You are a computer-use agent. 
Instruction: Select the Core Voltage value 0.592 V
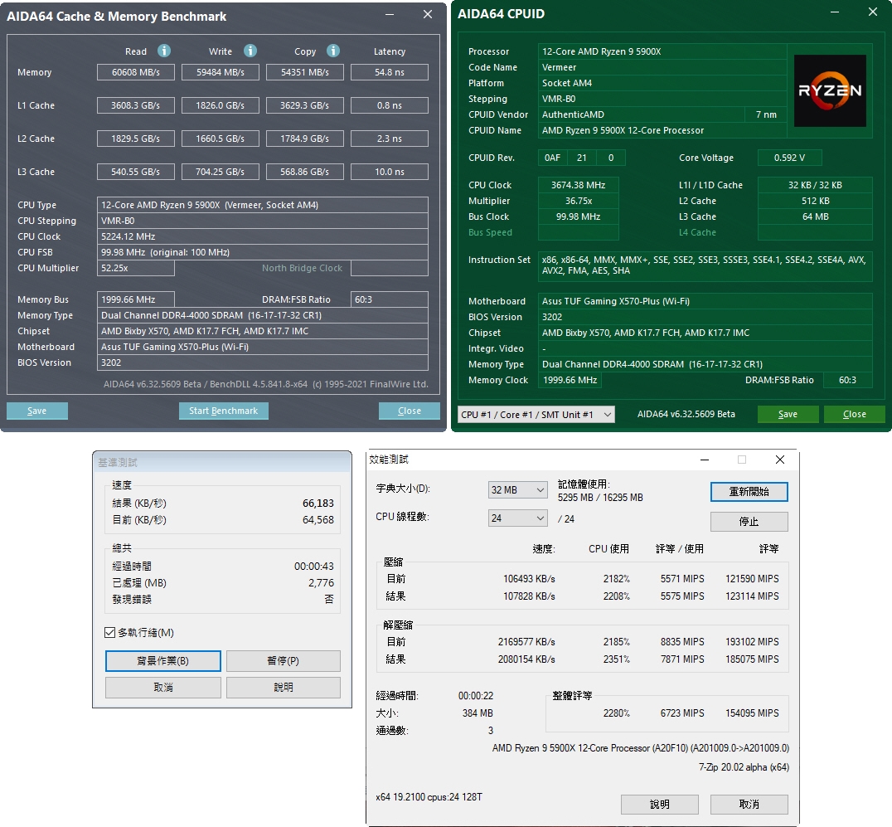[x=789, y=158]
